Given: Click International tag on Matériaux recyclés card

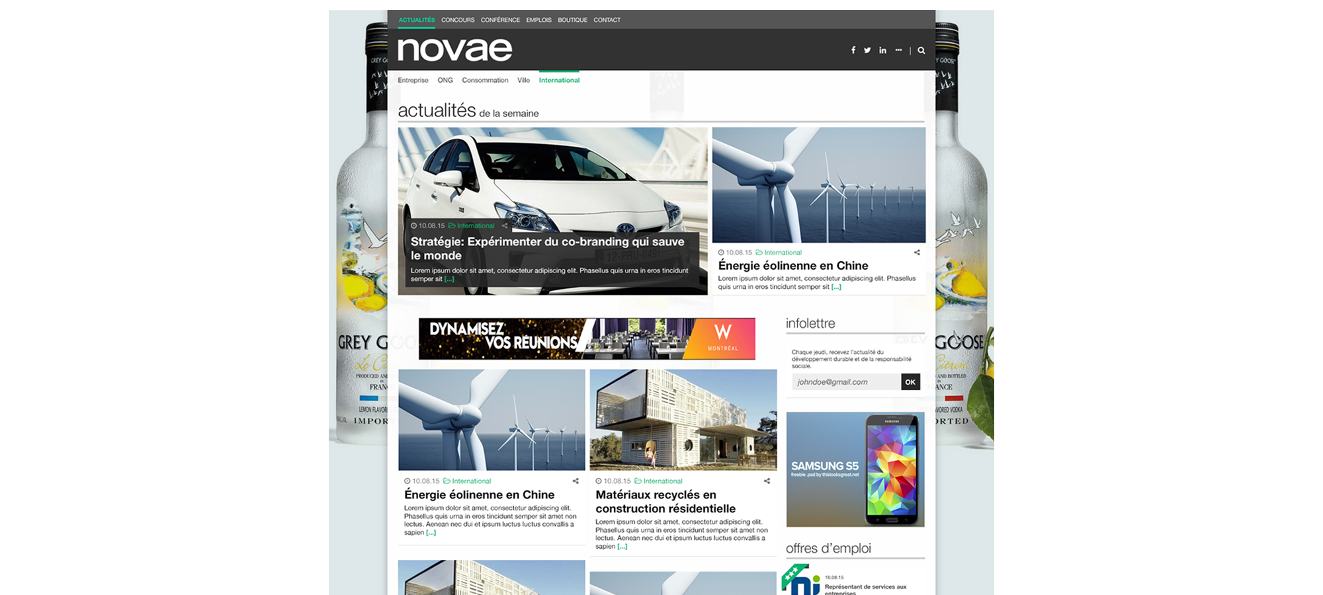Looking at the screenshot, I should coord(658,481).
